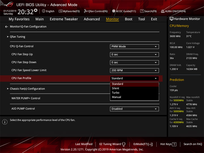
Task: Click AIO PUMP Control label
Action: pos(23,109)
